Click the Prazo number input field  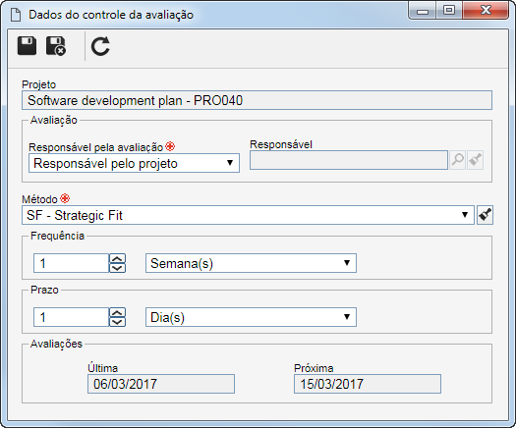point(71,317)
